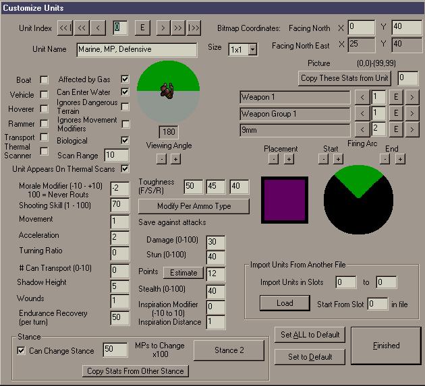This screenshot has height=386, width=425.
Task: Jump to the first unit index
Action: pos(65,28)
